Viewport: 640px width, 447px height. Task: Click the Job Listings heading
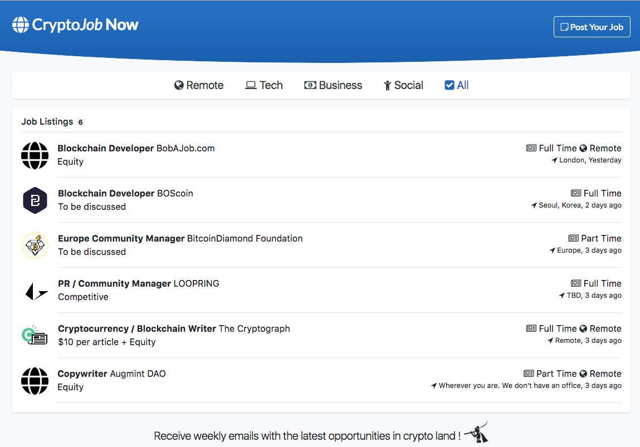coord(47,121)
